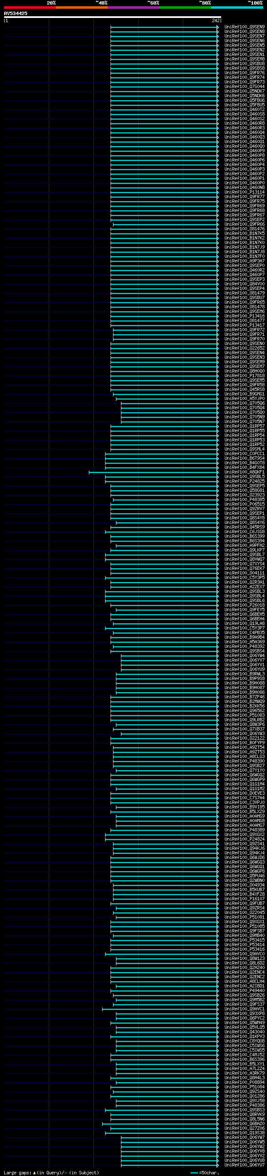Open hit UniRef100_Q7G044
This screenshot has height=1176, width=267.
pyautogui.click(x=244, y=87)
